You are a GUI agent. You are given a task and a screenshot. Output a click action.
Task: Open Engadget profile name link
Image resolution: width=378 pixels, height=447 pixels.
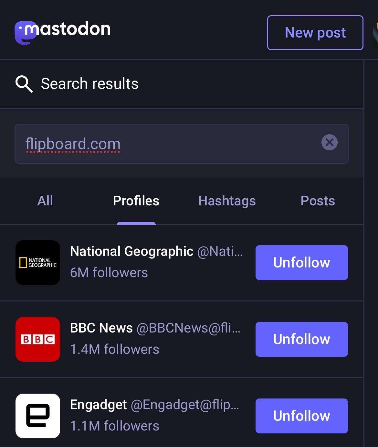[98, 405]
